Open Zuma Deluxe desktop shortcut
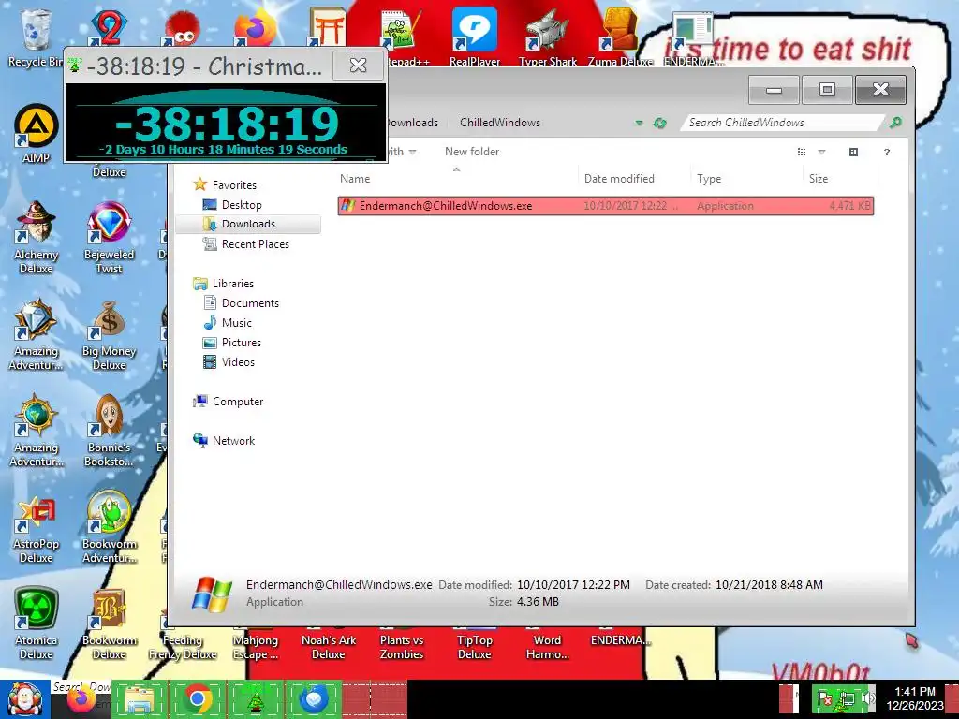The height and width of the screenshot is (719, 959). click(620, 37)
